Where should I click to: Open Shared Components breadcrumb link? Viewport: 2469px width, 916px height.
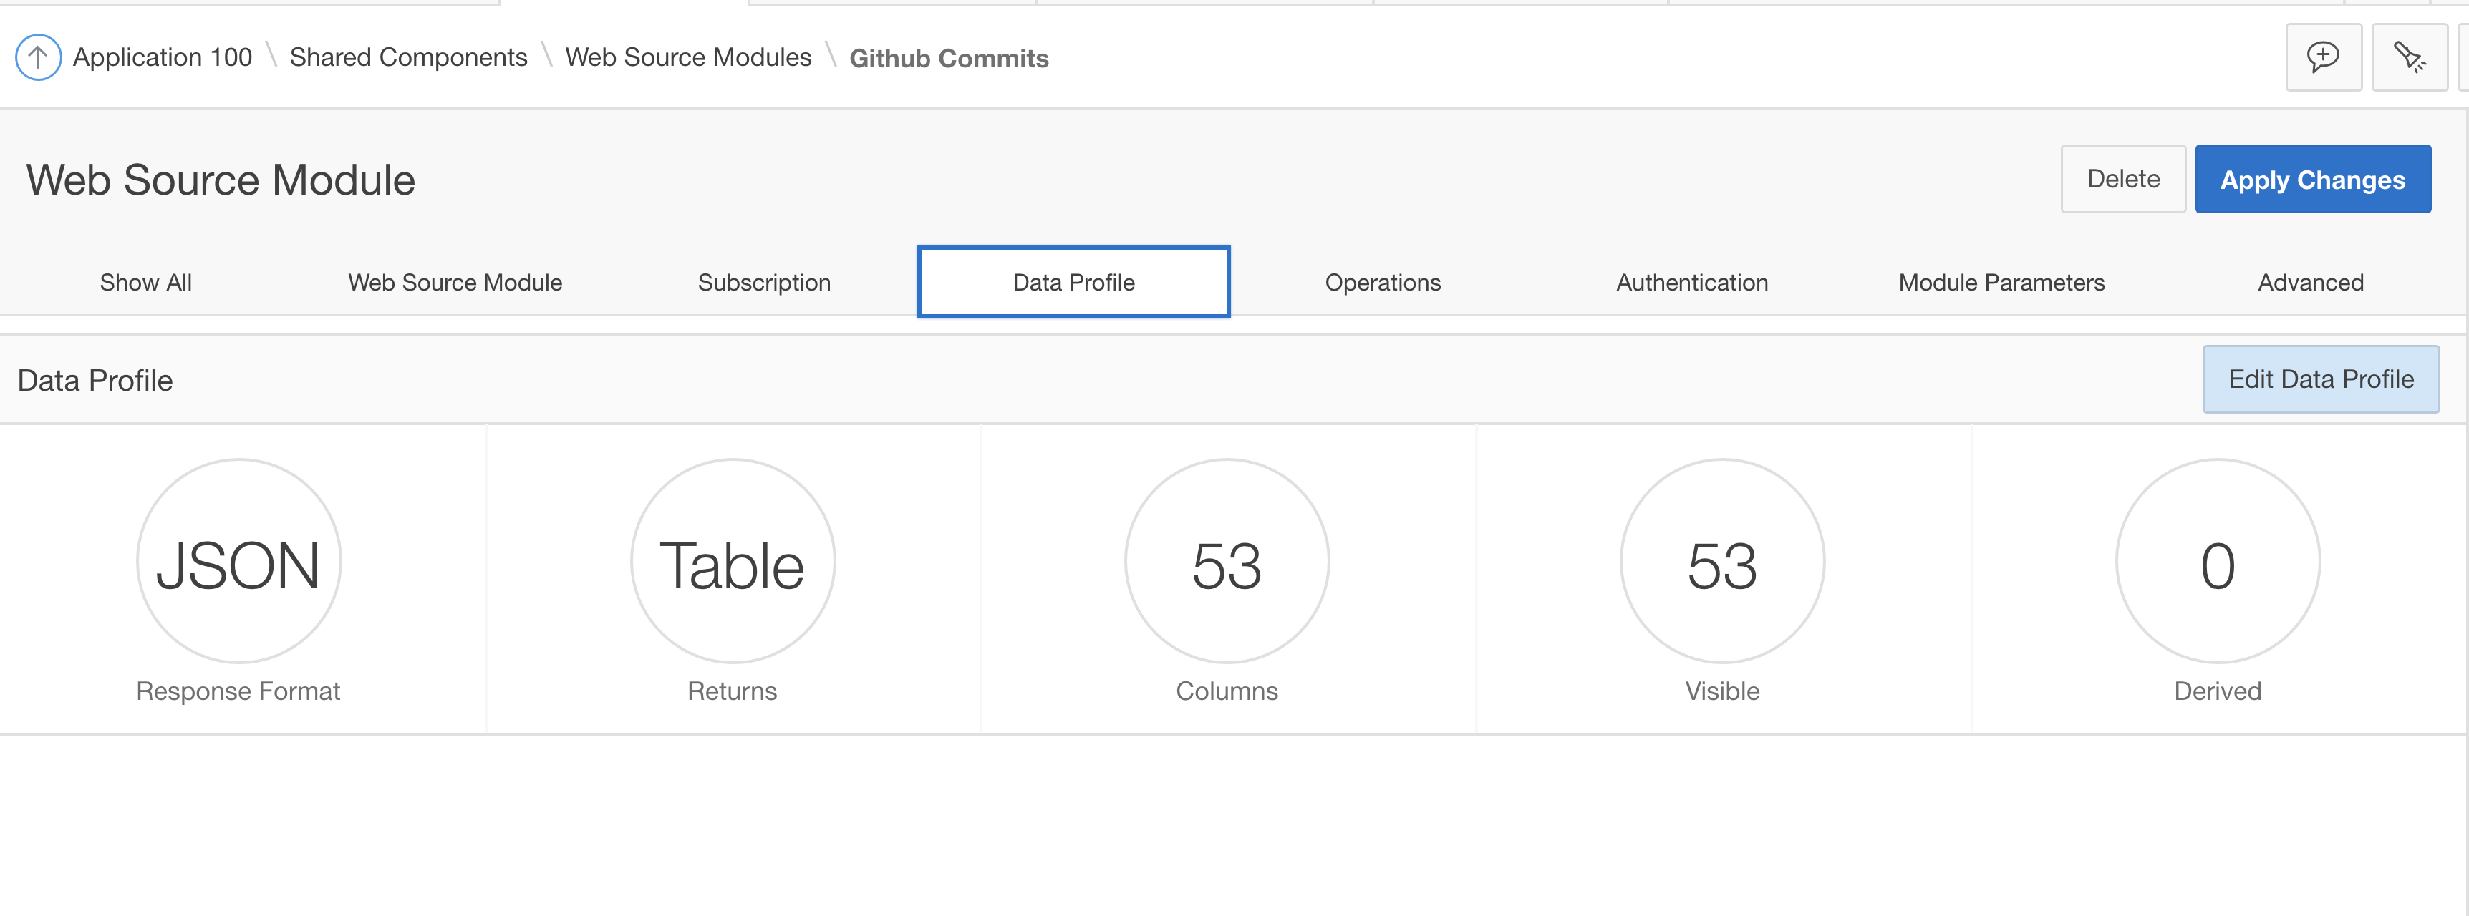[408, 57]
